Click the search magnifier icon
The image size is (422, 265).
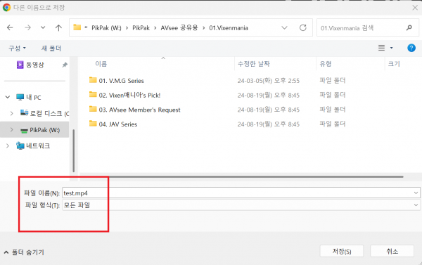tap(409, 27)
